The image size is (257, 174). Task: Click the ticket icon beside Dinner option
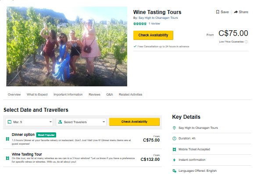7,139
